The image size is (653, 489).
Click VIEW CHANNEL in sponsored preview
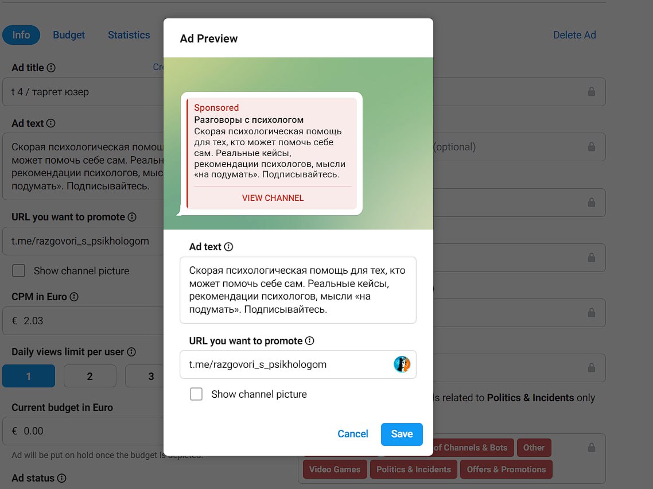[273, 198]
